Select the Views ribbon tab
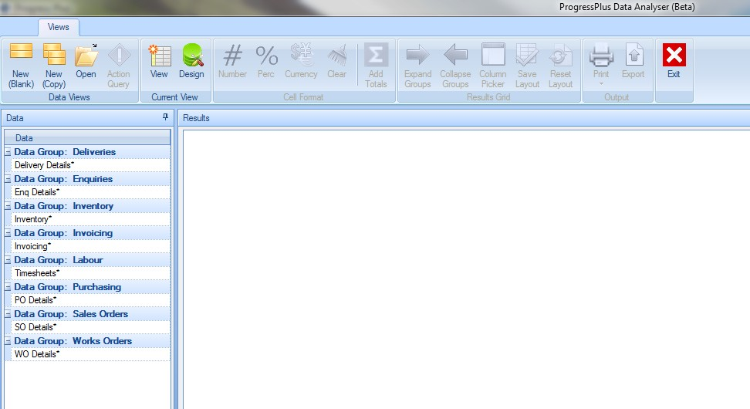 point(59,27)
